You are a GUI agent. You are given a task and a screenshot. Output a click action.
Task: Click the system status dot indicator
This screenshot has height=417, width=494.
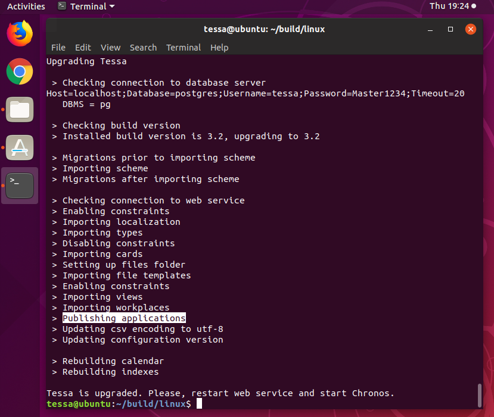click(474, 7)
